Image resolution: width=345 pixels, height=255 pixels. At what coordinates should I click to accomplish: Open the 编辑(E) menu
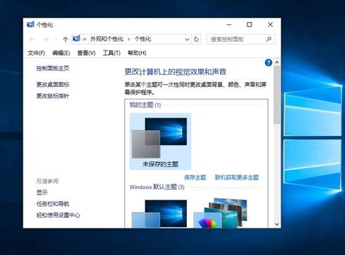coord(61,53)
